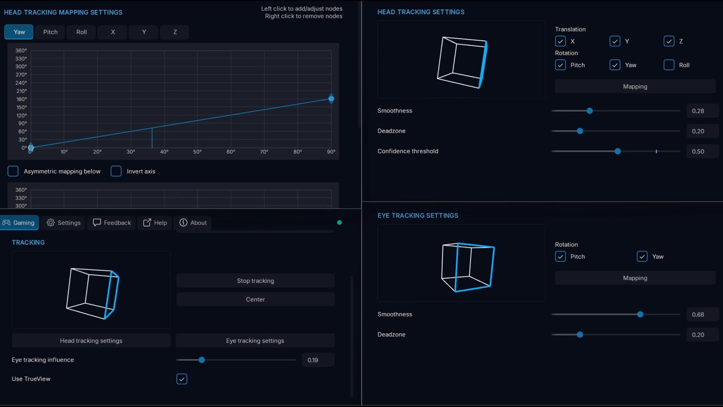Click the Help external link icon

(x=147, y=223)
